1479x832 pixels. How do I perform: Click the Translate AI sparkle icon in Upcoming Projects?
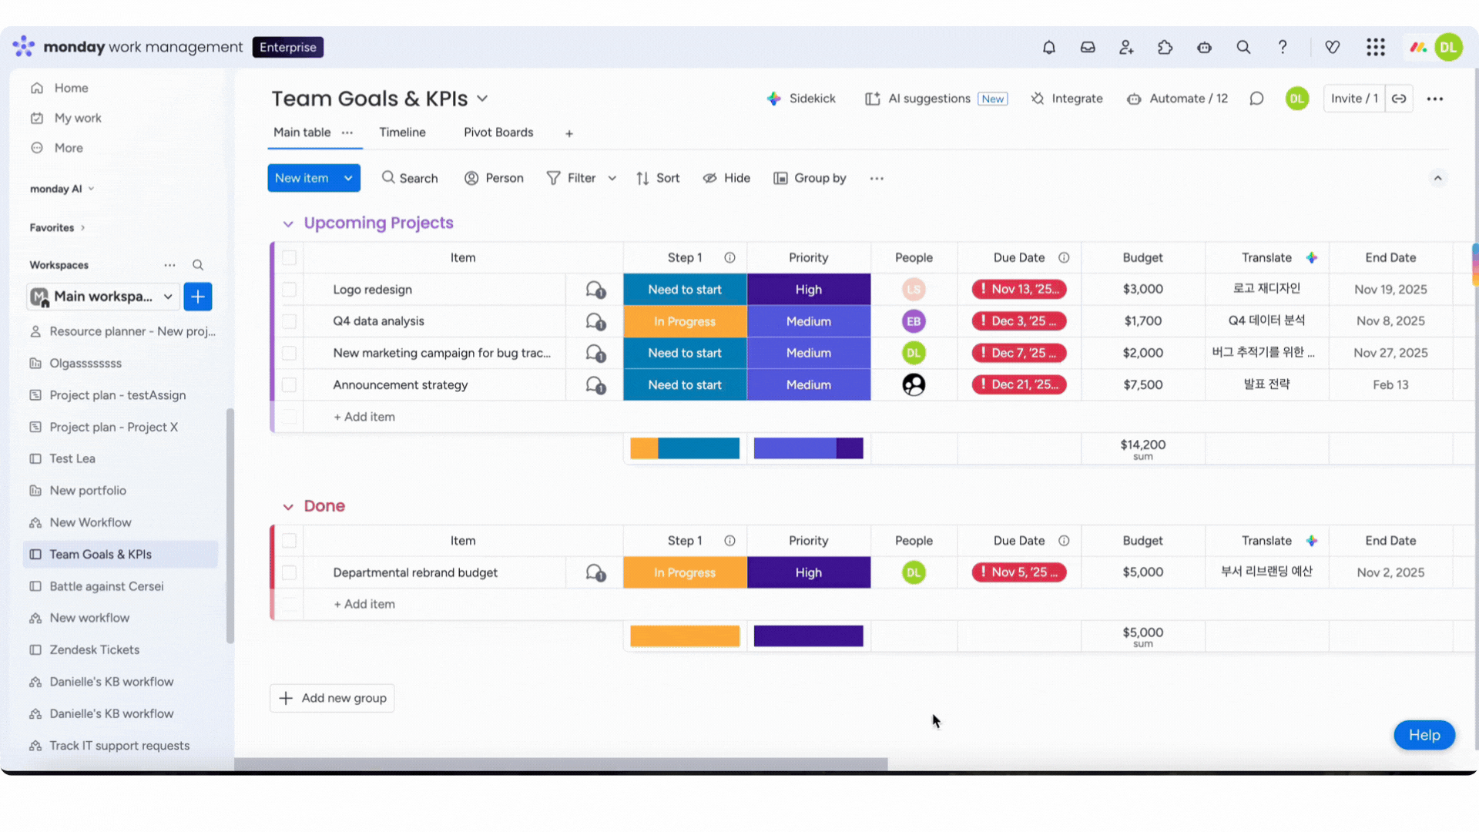tap(1312, 258)
